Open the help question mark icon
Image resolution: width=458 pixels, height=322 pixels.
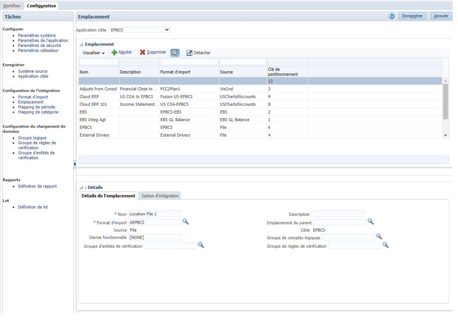tap(391, 16)
